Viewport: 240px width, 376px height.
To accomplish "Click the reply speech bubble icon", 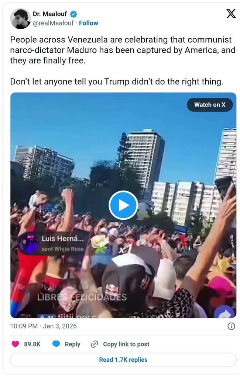I will pos(56,344).
